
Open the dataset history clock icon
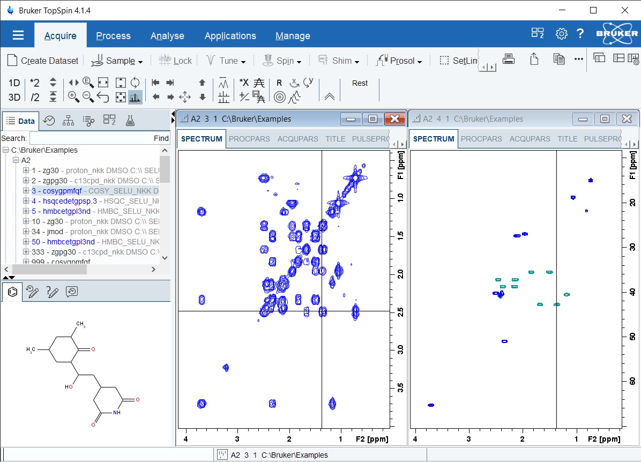click(x=49, y=120)
